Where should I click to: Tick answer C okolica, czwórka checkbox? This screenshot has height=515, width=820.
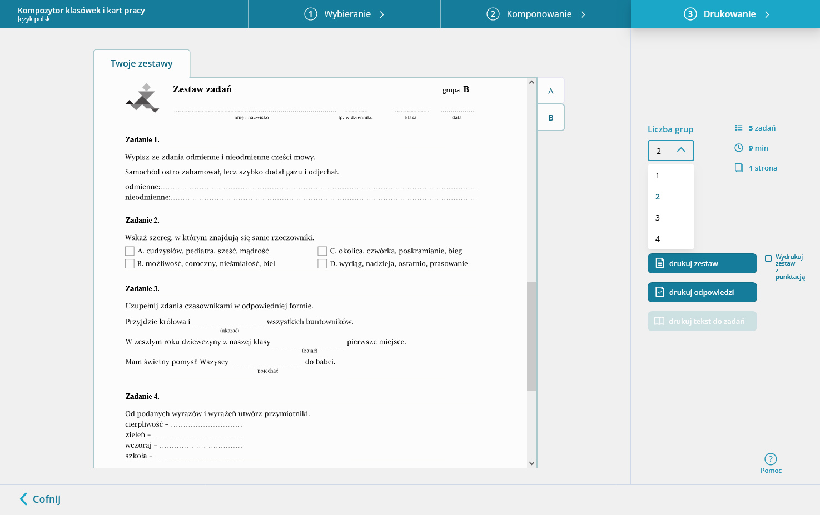(x=322, y=251)
